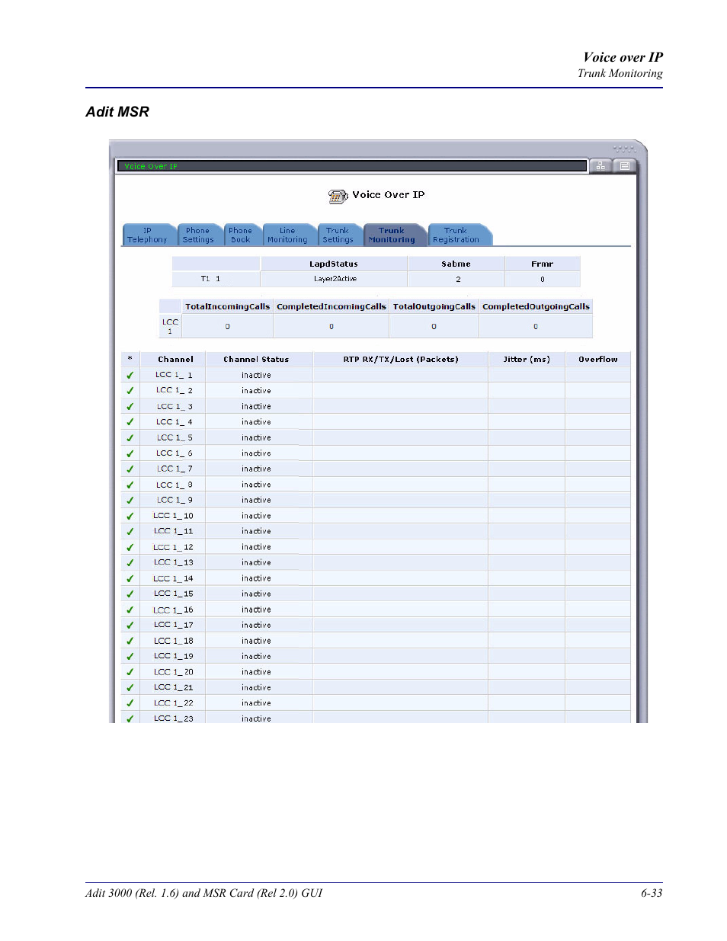Screen dimensions: 727x941
Task: Click inactive status of LCC 1_12
Action: tap(256, 547)
